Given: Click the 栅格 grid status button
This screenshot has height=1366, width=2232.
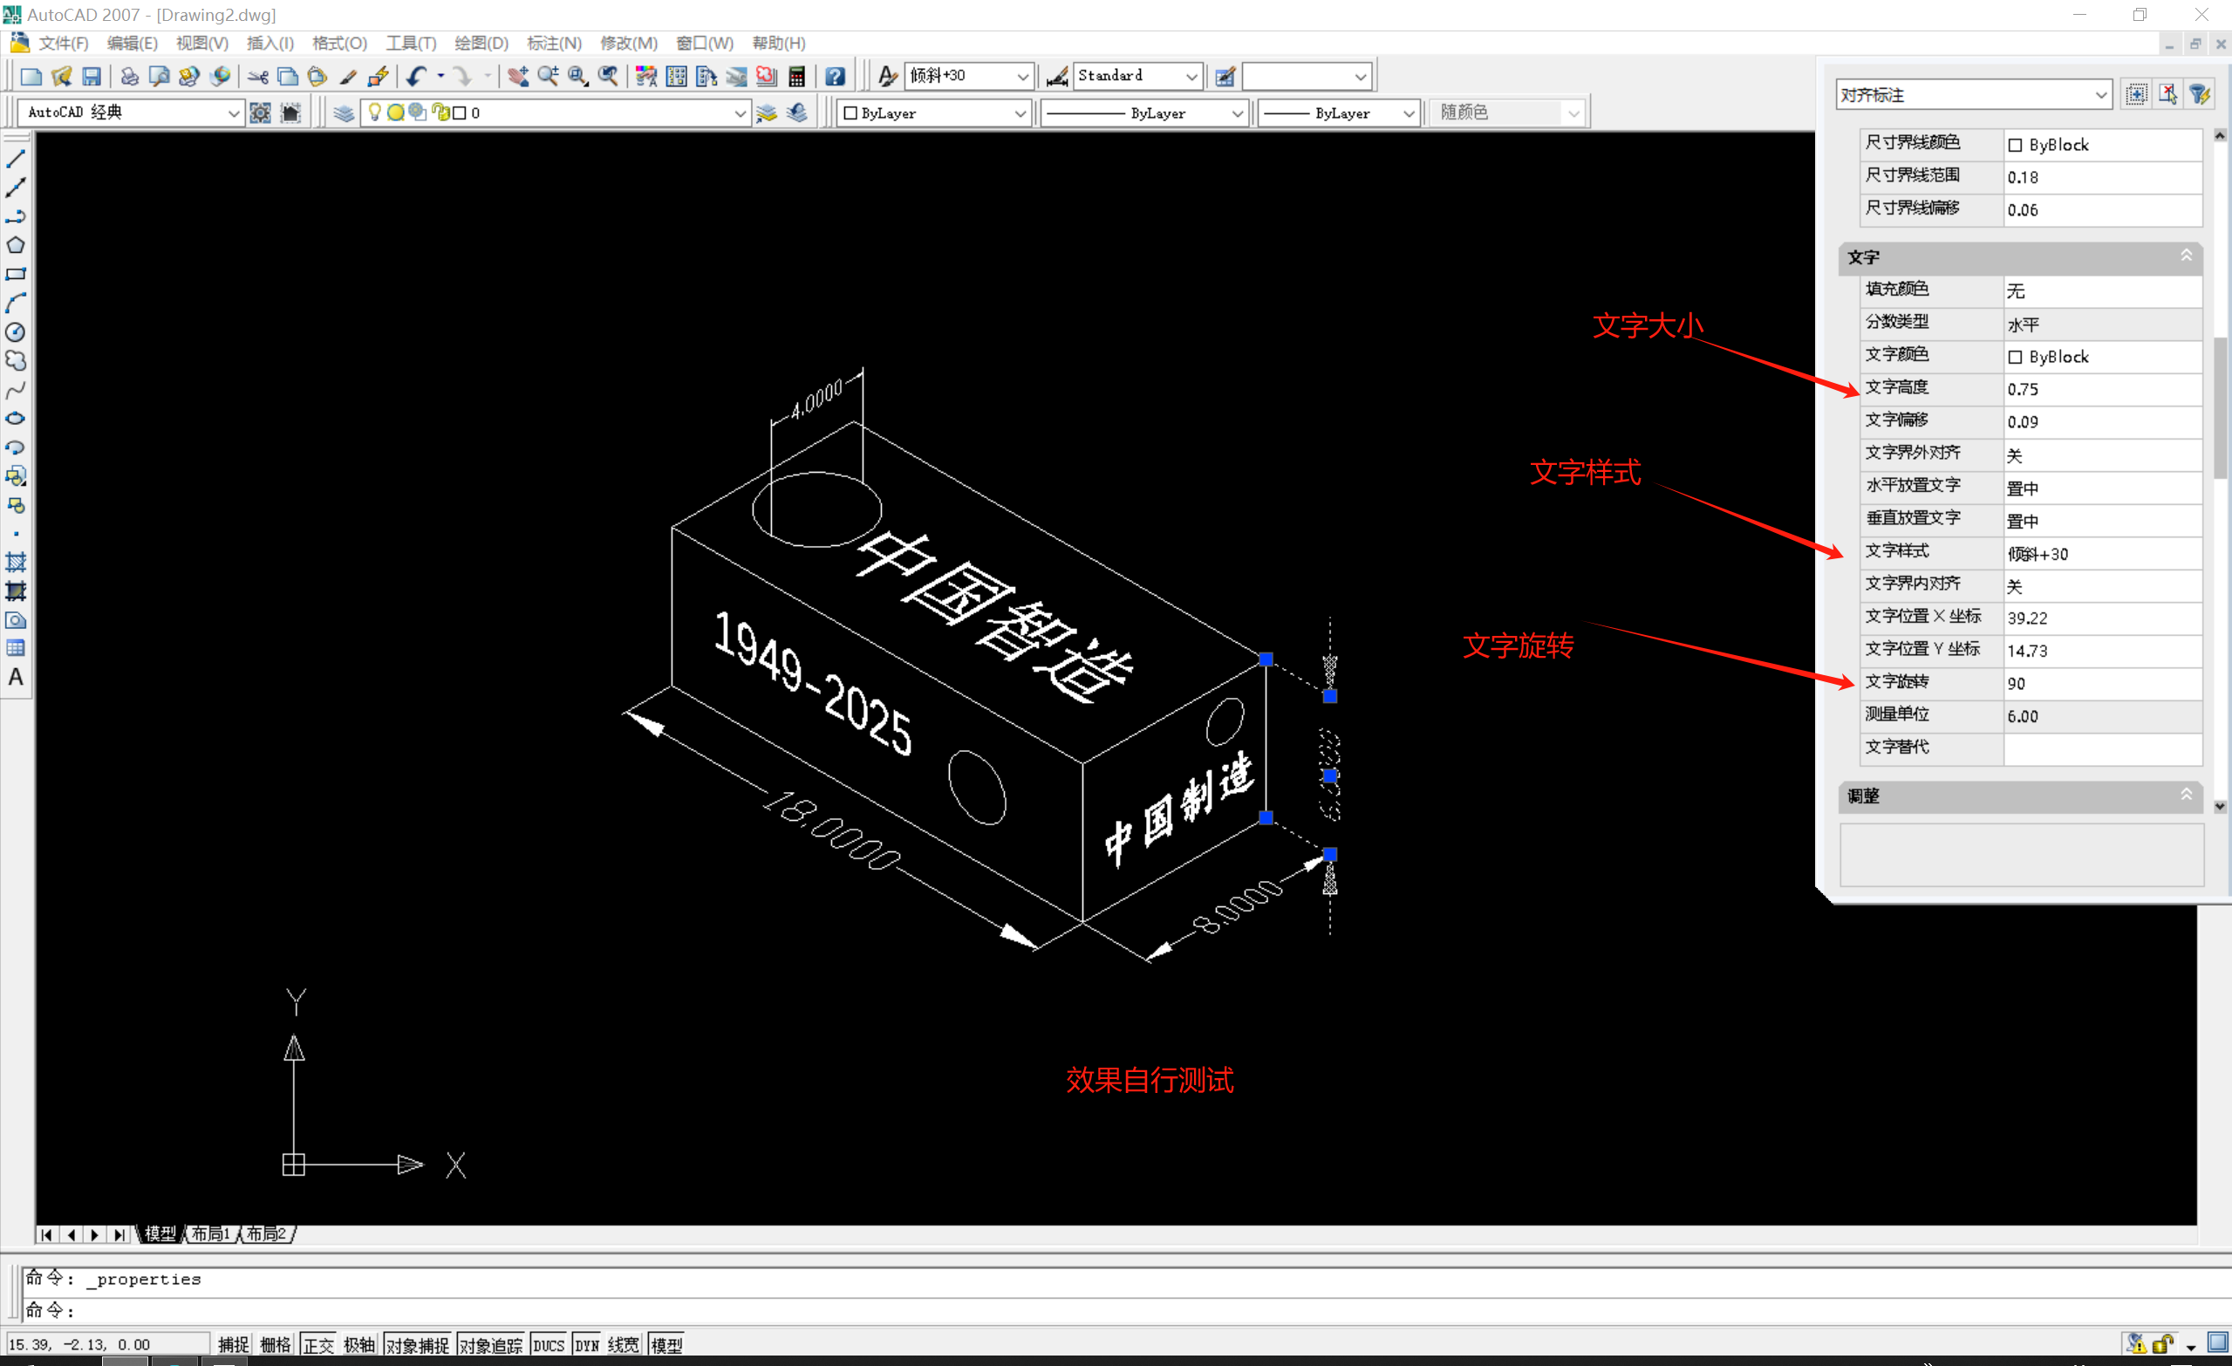Looking at the screenshot, I should (x=275, y=1344).
